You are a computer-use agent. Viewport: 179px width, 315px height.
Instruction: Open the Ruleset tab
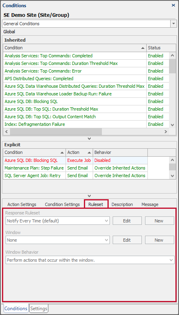tap(96, 204)
